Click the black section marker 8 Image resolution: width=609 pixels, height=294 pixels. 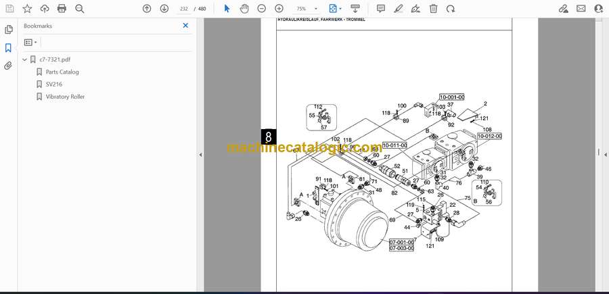pos(269,137)
